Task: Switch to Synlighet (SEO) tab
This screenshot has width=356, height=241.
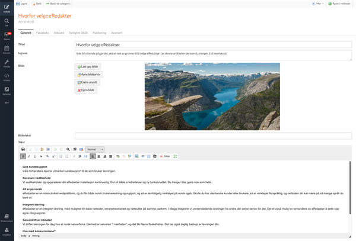Action: (x=78, y=33)
